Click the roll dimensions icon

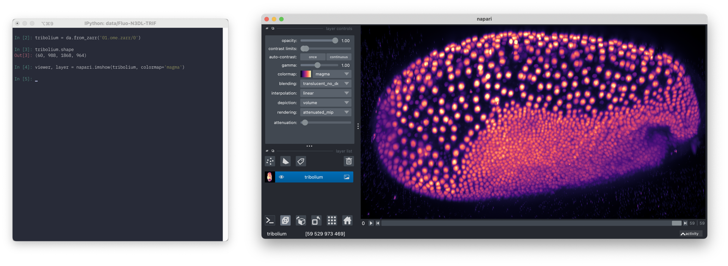[x=301, y=220]
